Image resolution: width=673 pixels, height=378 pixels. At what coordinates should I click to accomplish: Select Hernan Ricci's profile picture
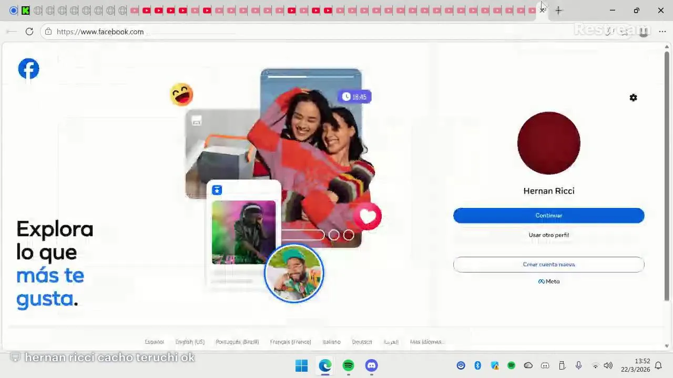548,143
